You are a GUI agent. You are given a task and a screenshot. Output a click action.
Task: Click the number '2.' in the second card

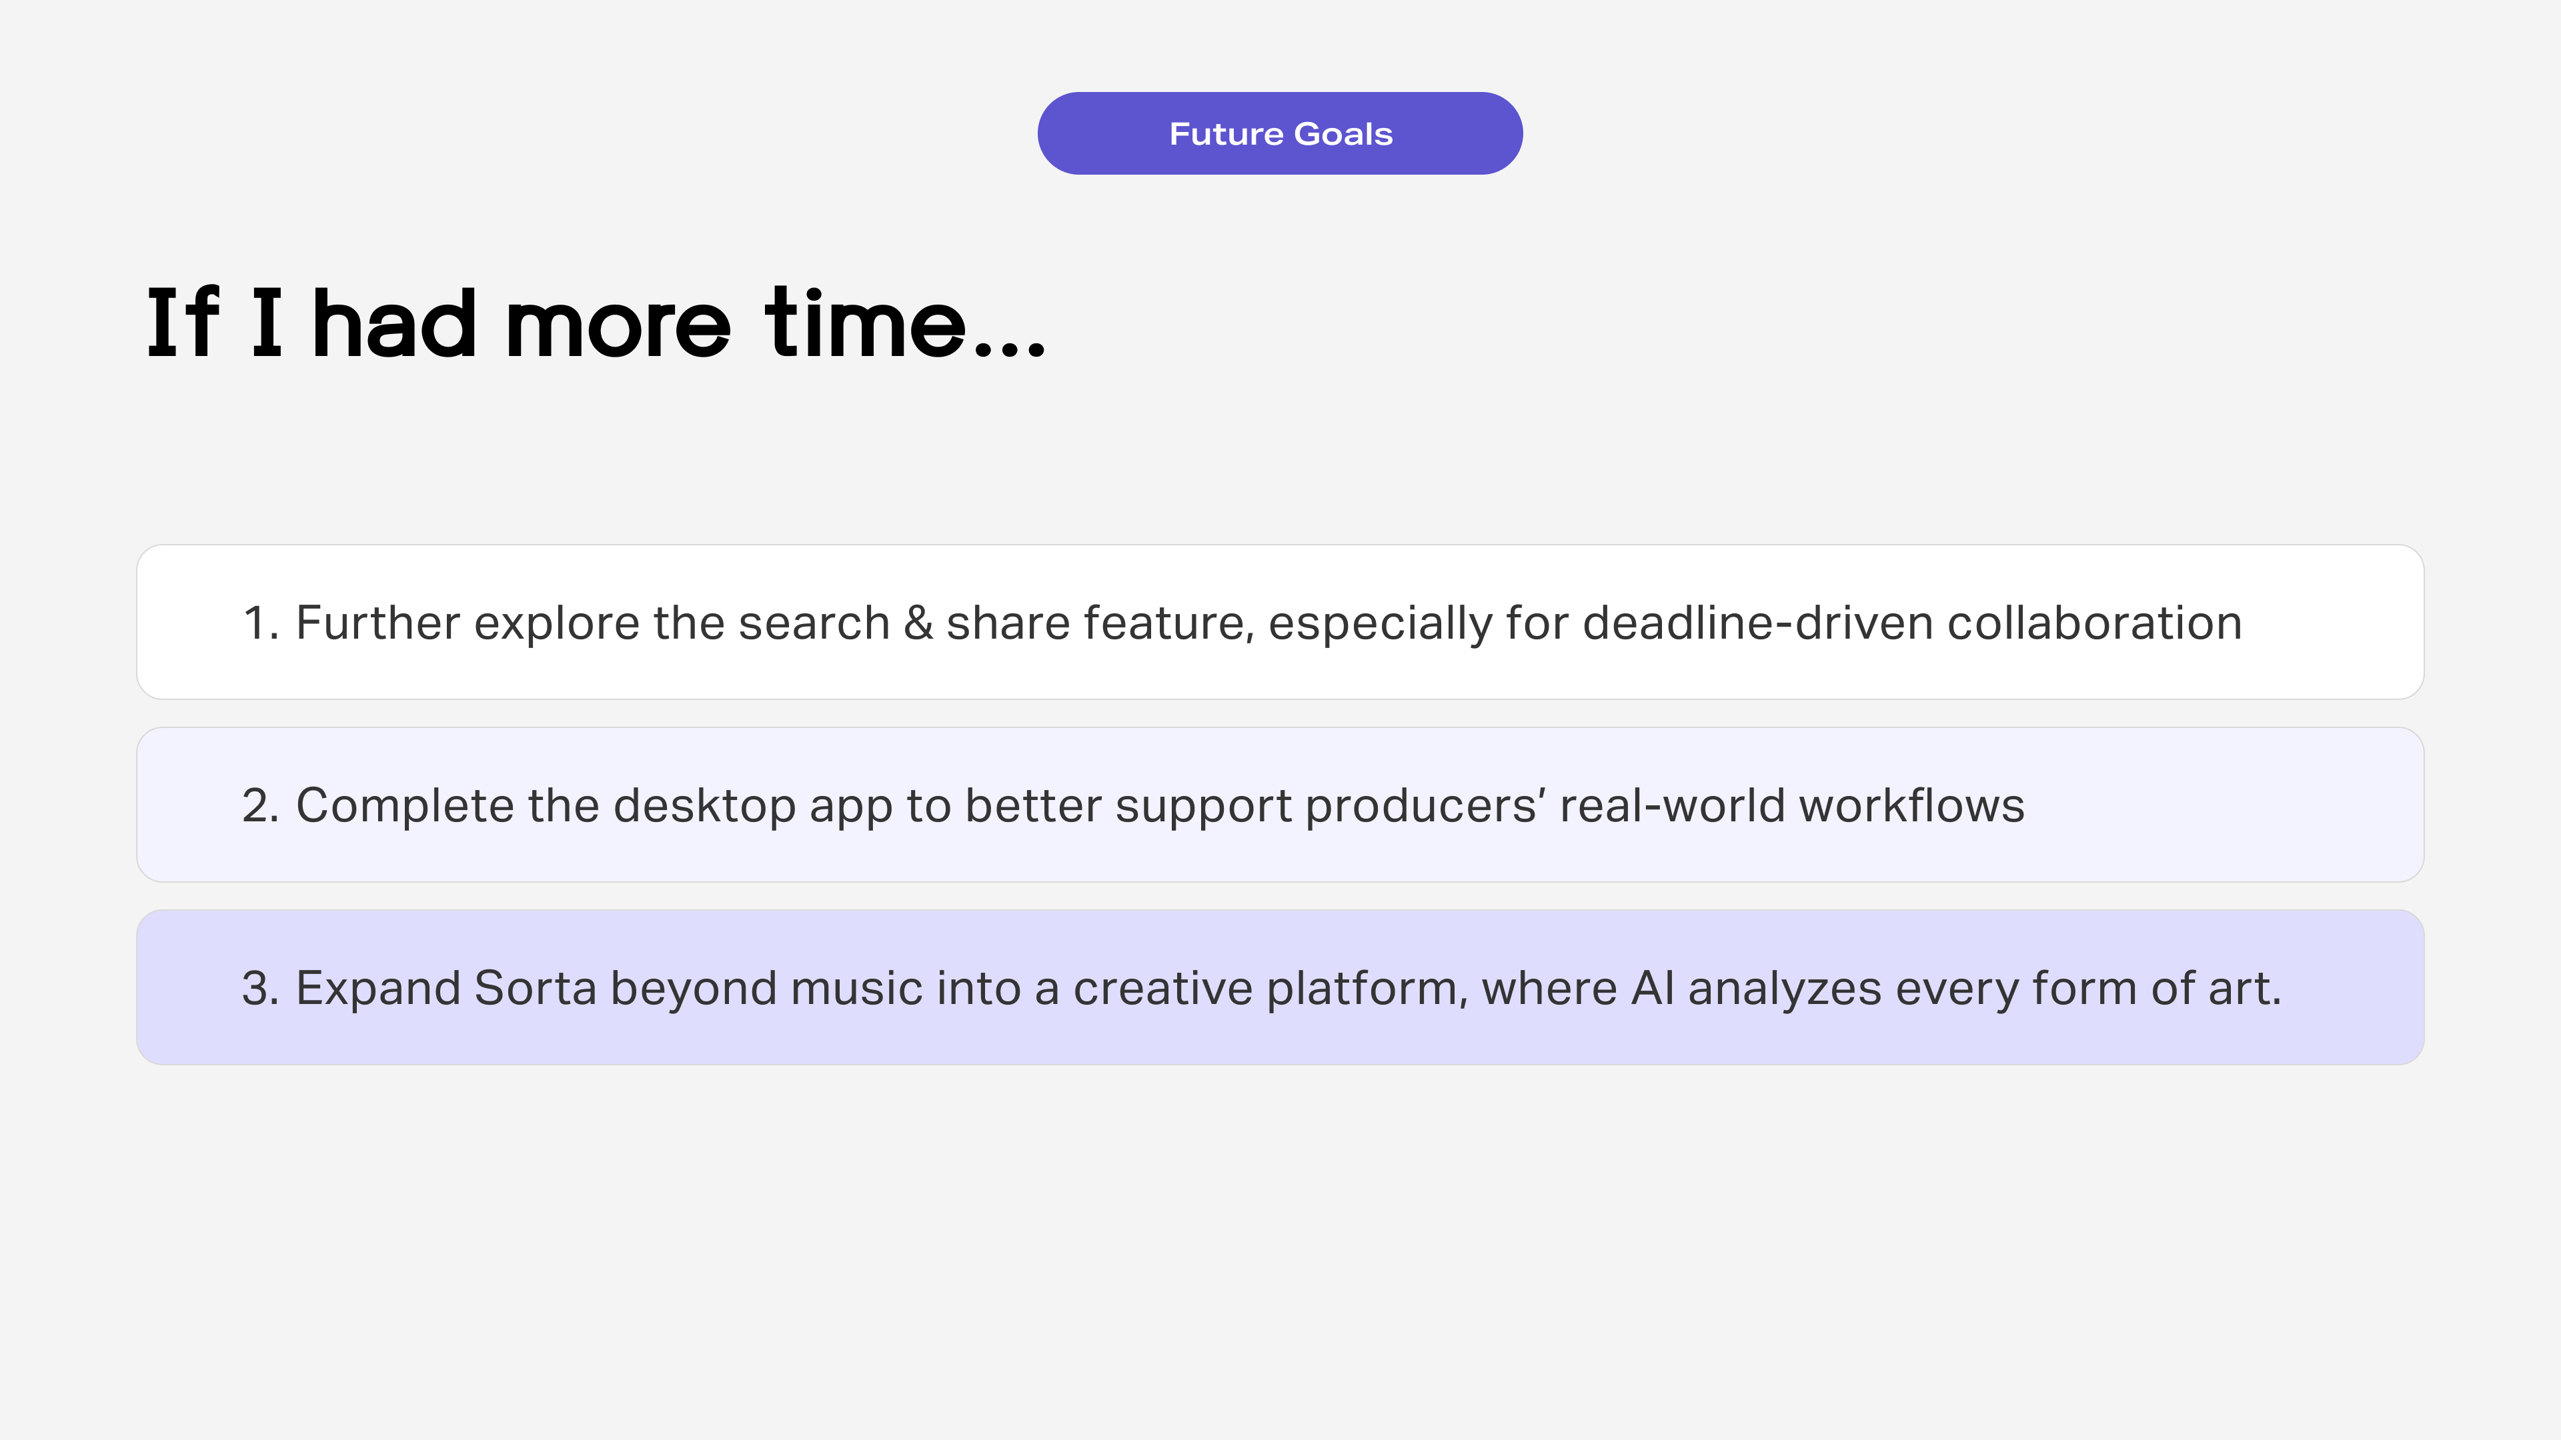261,806
